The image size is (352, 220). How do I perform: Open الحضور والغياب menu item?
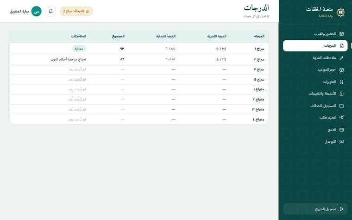pyautogui.click(x=315, y=34)
